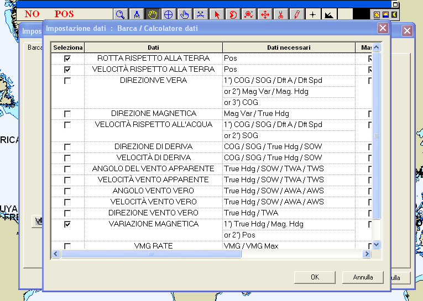Viewport: 423px width, 301px height.
Task: Click the '1°) True Hdg / Mag. Hdg' cell
Action: pos(289,224)
